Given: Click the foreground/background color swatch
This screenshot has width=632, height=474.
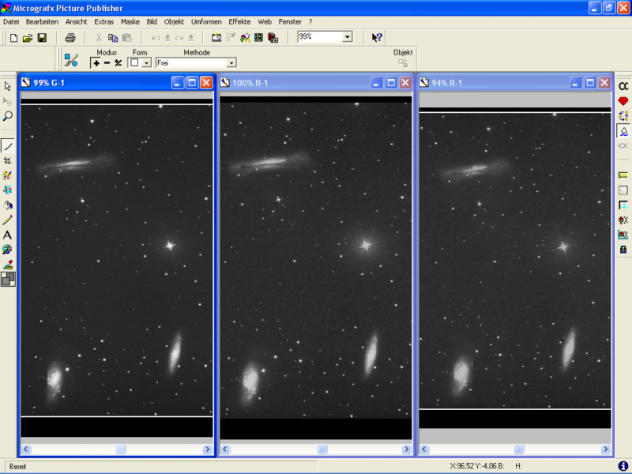Looking at the screenshot, I should coord(8,279).
